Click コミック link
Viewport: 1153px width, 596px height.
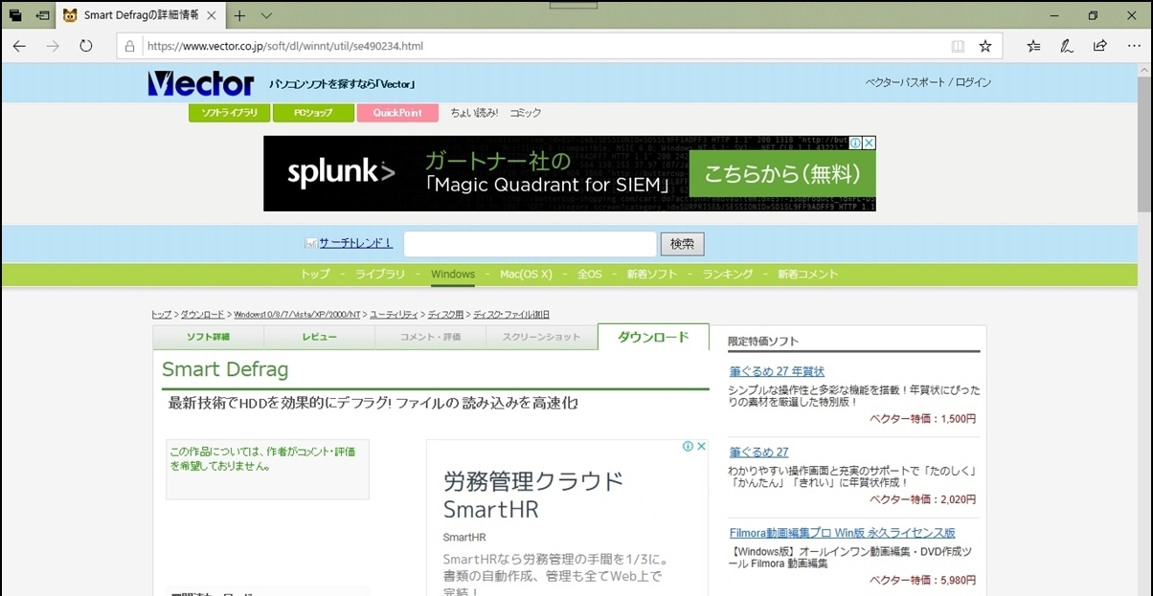pos(525,113)
